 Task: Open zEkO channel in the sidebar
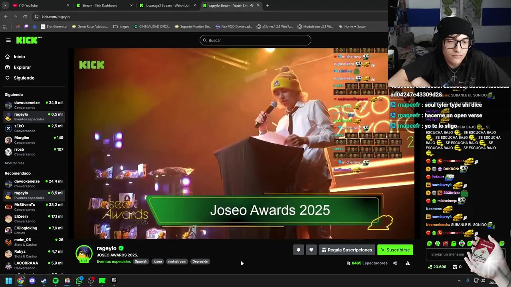(34, 128)
